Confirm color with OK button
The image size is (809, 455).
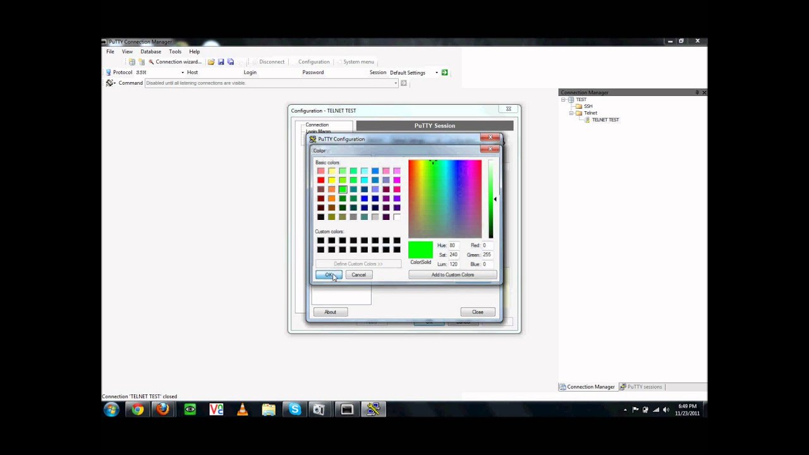[x=329, y=275]
